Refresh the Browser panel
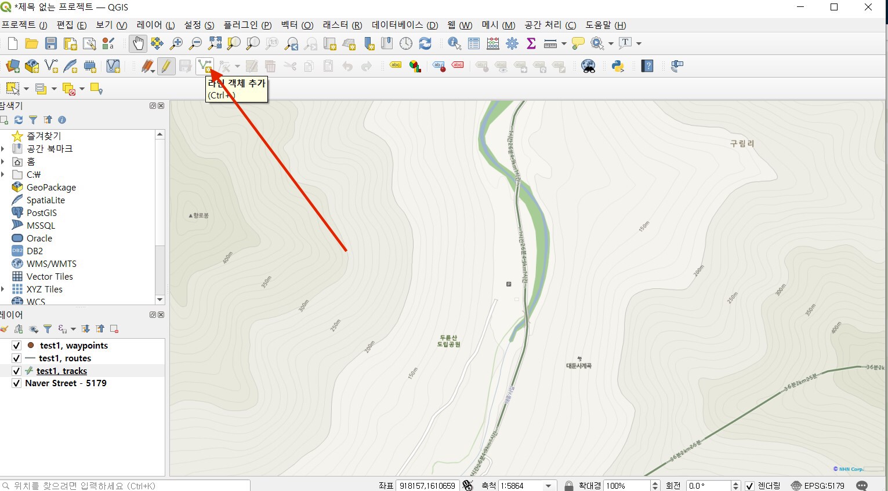This screenshot has height=491, width=888. pos(19,120)
